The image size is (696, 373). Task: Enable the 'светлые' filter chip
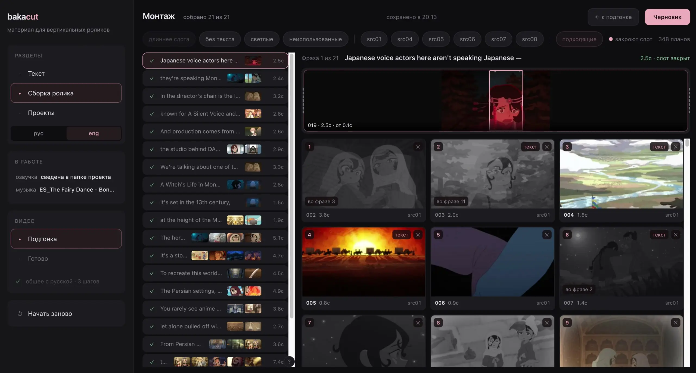click(x=262, y=39)
